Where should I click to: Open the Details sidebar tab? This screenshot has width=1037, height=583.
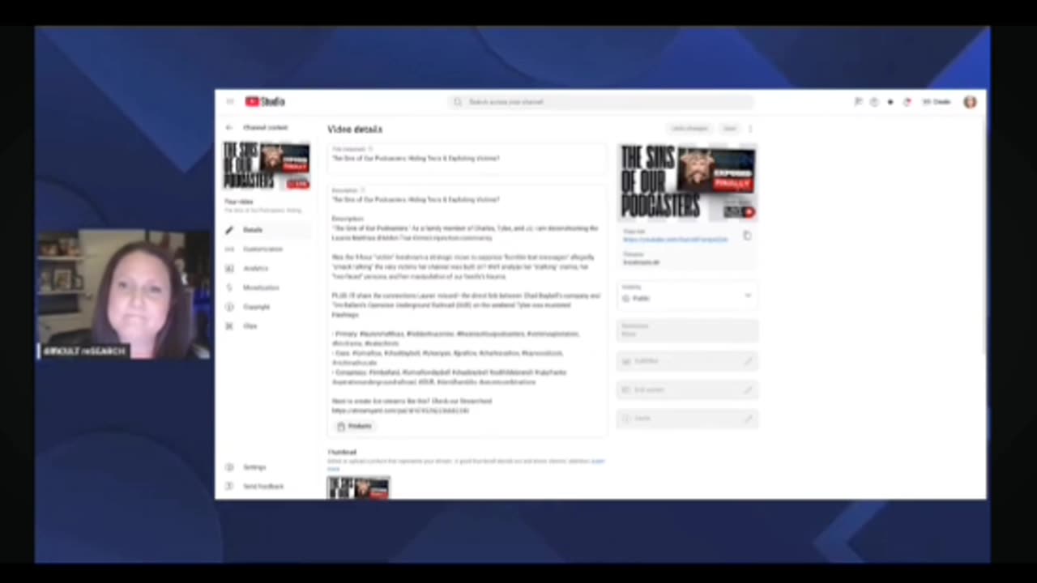(264, 230)
